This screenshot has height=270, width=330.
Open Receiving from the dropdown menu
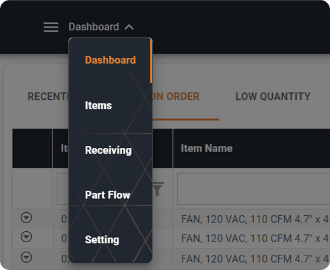coord(108,150)
